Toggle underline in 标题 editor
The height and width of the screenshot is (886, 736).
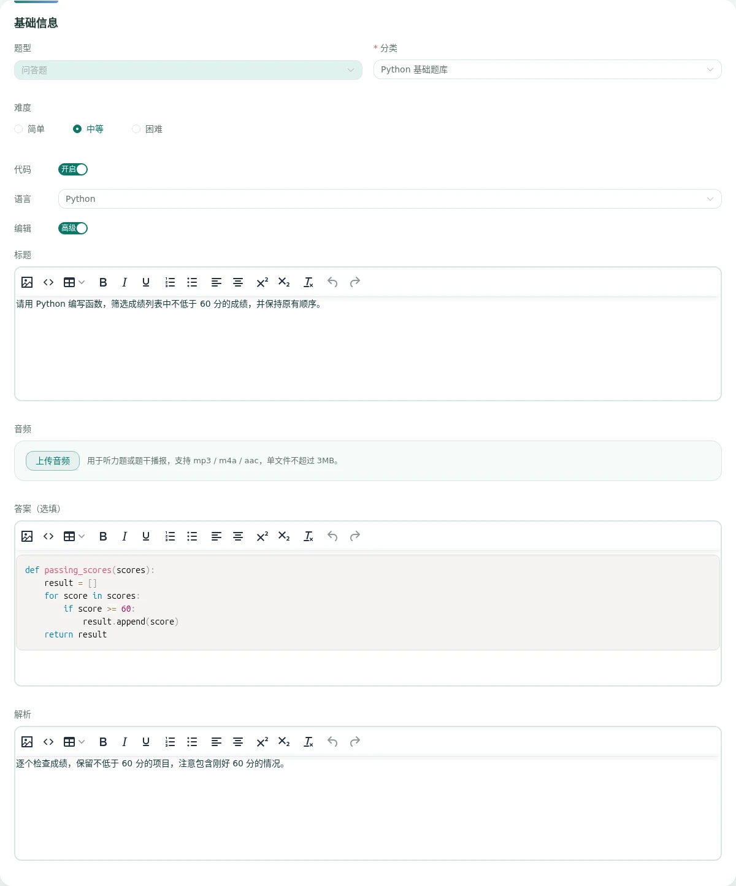(x=146, y=282)
